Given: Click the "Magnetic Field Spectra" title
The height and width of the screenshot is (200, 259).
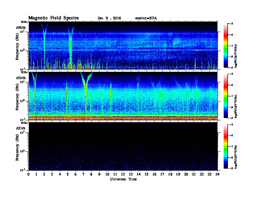Looking at the screenshot, I should click(54, 18).
